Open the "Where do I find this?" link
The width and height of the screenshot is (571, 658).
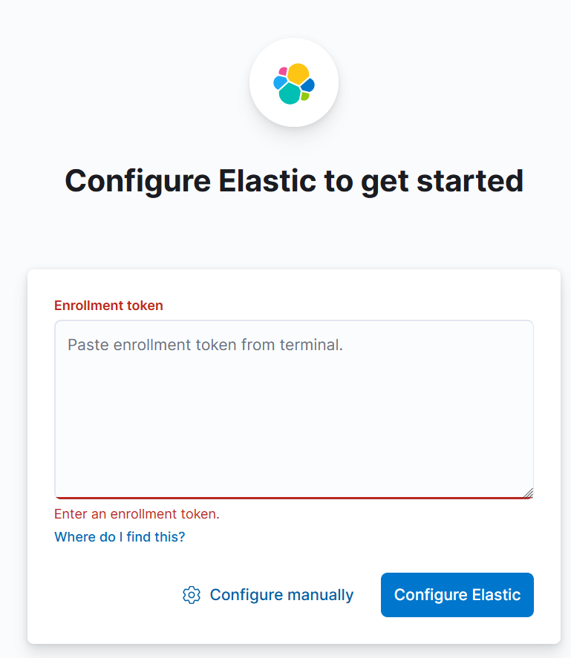(x=120, y=536)
